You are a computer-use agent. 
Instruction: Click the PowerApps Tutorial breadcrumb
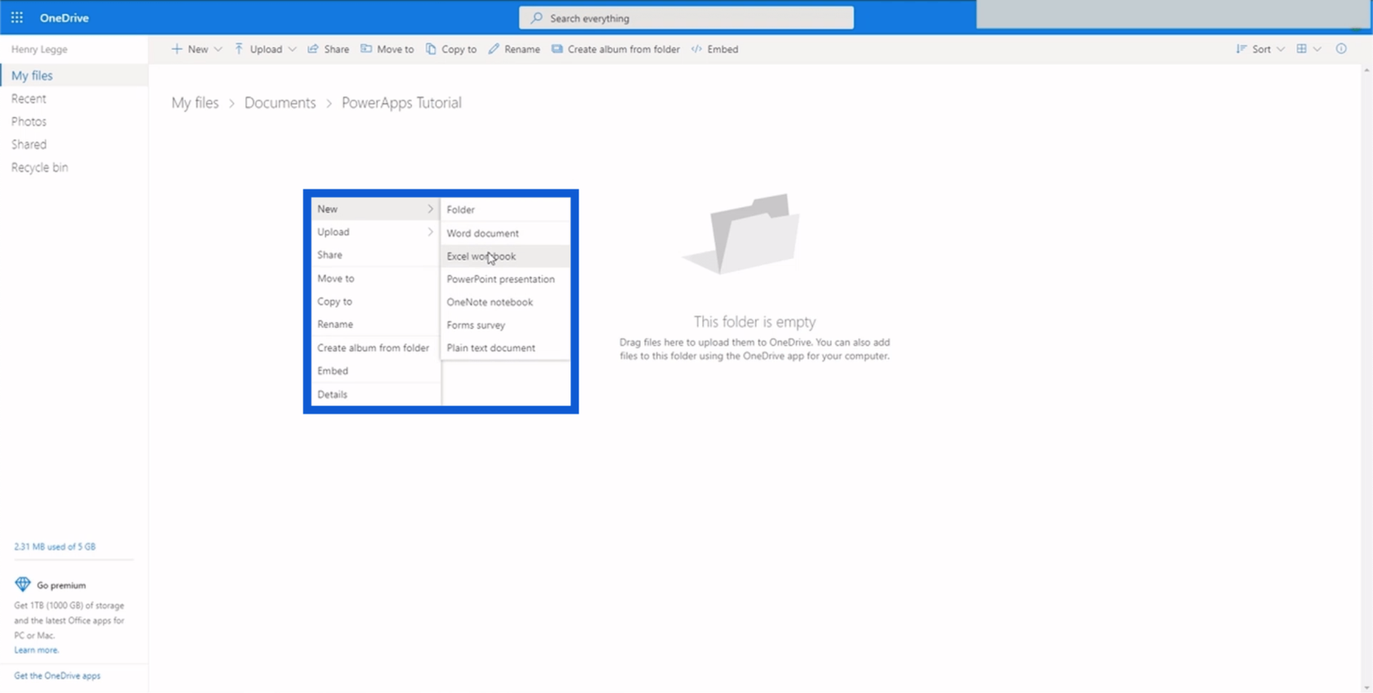[401, 103]
